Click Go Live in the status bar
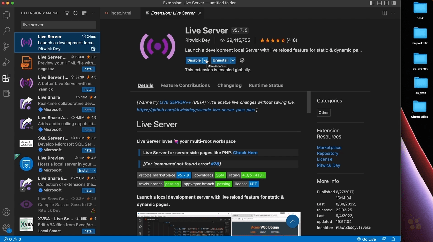 pos(366,239)
